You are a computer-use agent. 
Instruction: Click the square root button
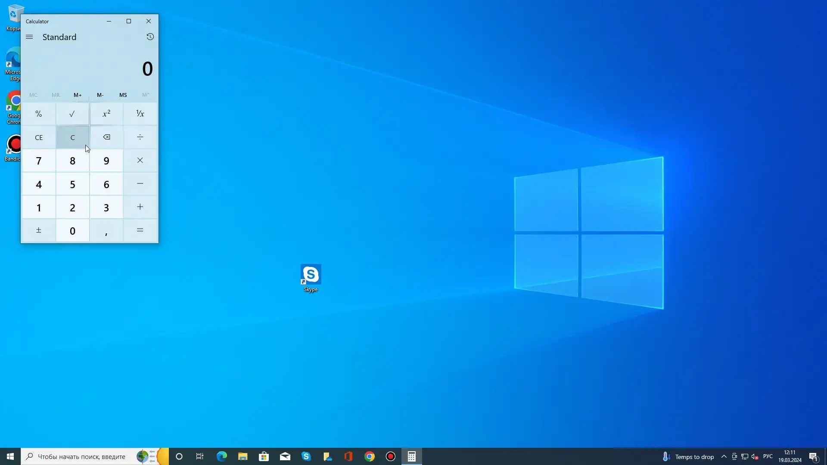tap(72, 114)
